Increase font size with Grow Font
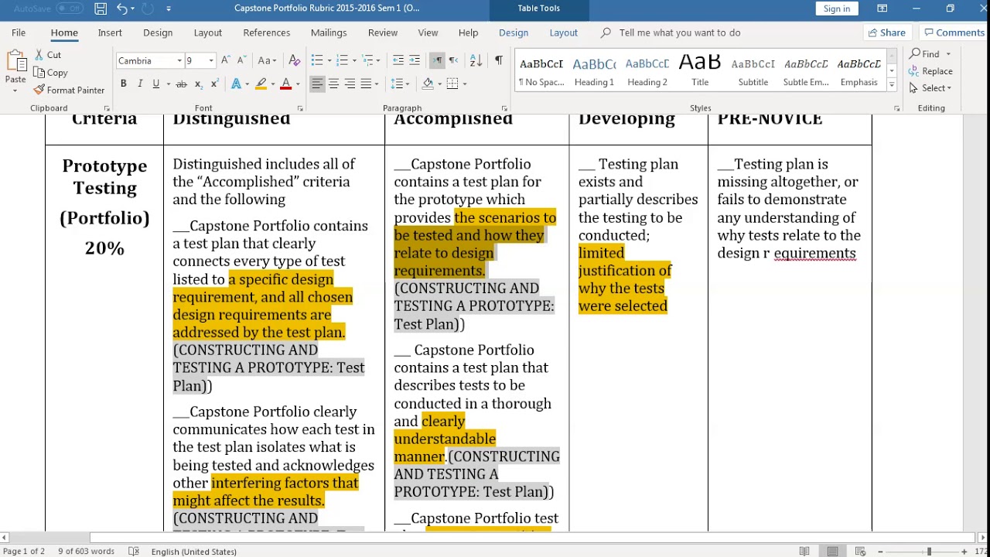The height and width of the screenshot is (557, 990). coord(225,60)
